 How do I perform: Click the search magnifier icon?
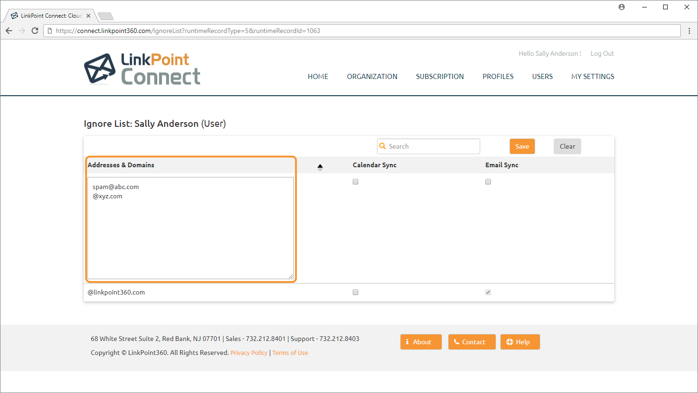383,146
